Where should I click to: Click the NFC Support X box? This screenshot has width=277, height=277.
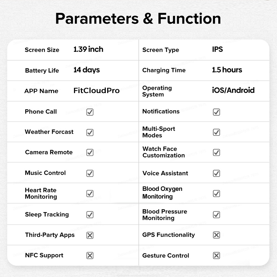[x=90, y=255]
